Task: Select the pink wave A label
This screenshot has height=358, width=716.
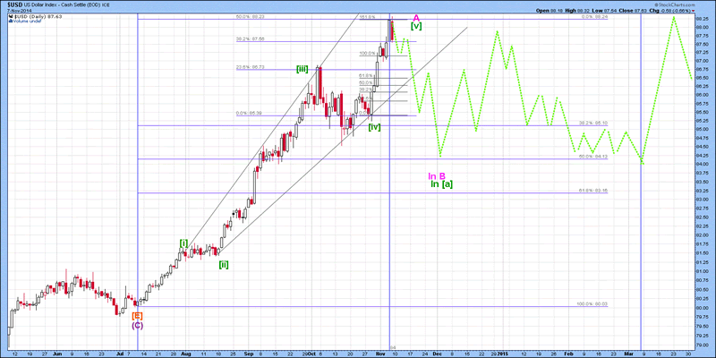Action: (x=415, y=18)
